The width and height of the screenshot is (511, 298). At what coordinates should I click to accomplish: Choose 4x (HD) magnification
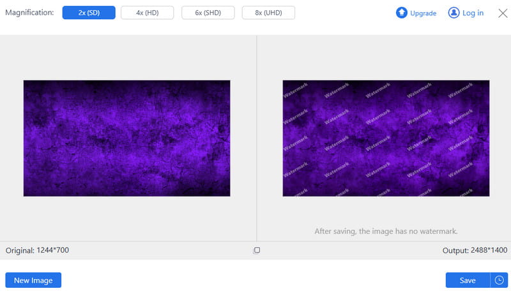(x=148, y=13)
